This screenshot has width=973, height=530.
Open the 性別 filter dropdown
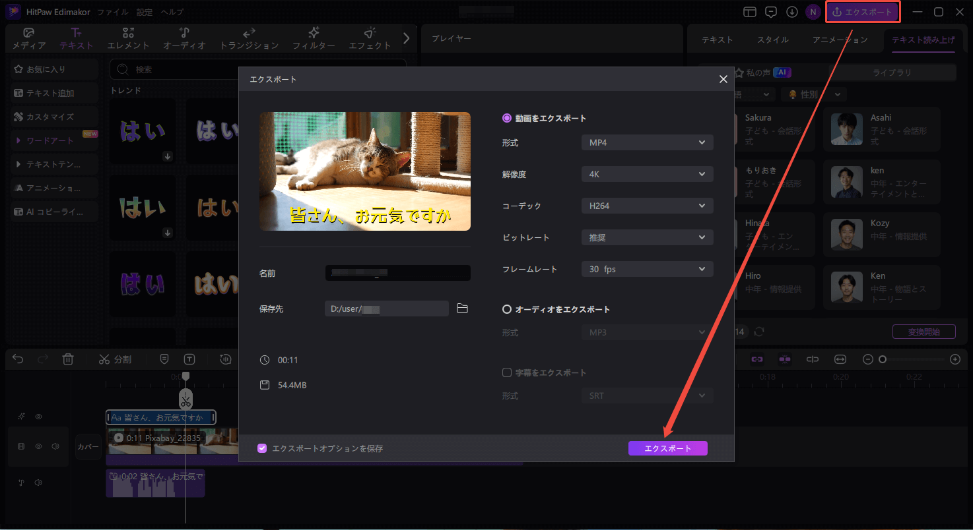click(814, 95)
